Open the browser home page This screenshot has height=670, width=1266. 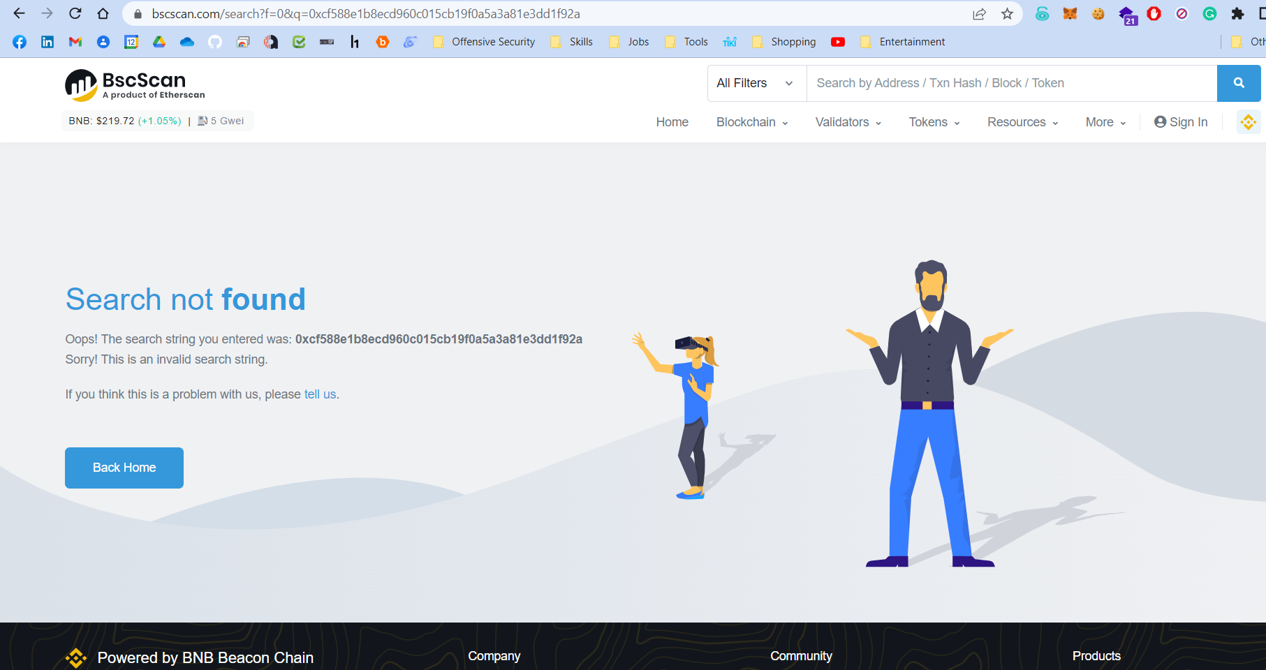click(103, 13)
